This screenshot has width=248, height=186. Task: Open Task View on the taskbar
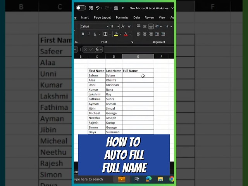click(x=136, y=179)
